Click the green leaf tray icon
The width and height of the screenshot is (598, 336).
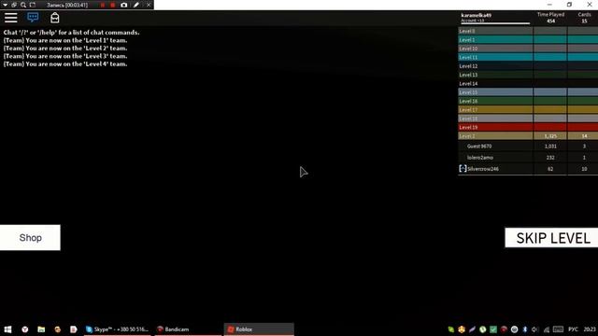450,329
